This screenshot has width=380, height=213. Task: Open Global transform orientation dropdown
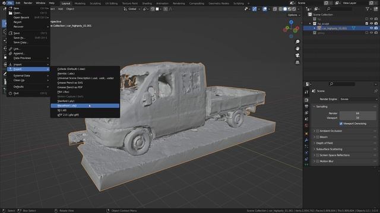point(132,9)
